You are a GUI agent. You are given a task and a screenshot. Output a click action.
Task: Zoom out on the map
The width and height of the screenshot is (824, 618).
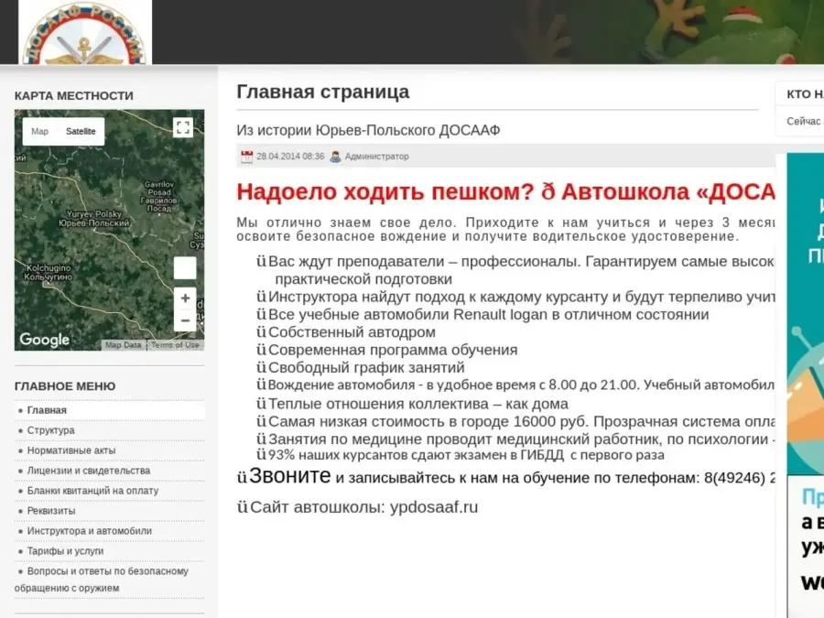click(x=185, y=320)
